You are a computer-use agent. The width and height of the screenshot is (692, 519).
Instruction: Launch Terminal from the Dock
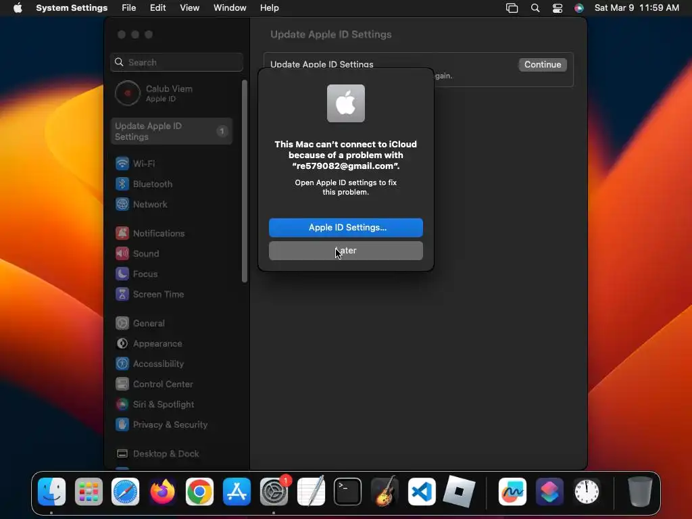348,491
